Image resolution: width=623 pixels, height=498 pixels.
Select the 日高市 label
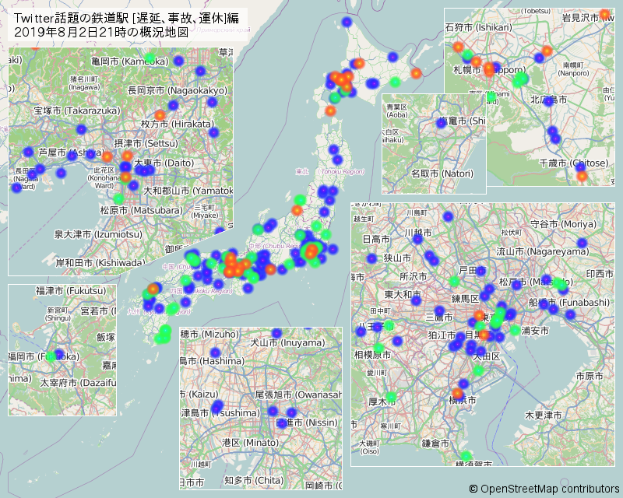(376, 239)
